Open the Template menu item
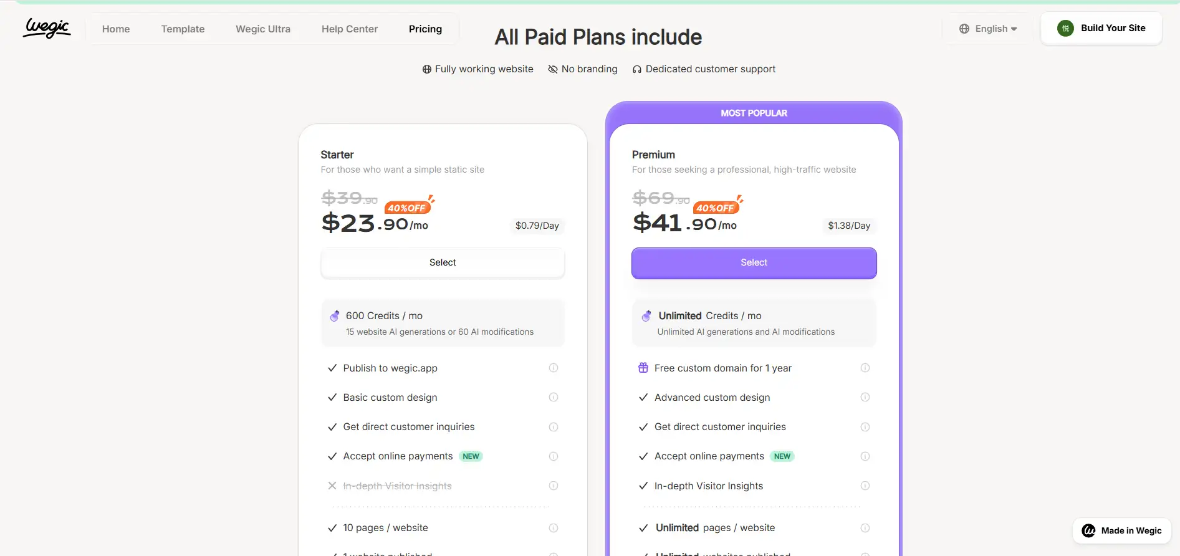 pyautogui.click(x=183, y=29)
